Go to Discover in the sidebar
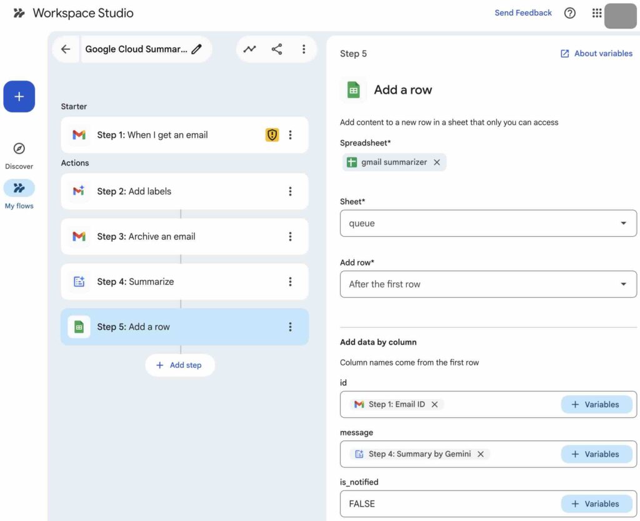 click(x=19, y=155)
